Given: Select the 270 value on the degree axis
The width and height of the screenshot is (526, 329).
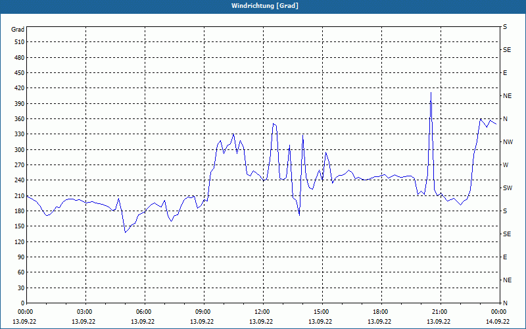Looking at the screenshot, I should point(19,165).
